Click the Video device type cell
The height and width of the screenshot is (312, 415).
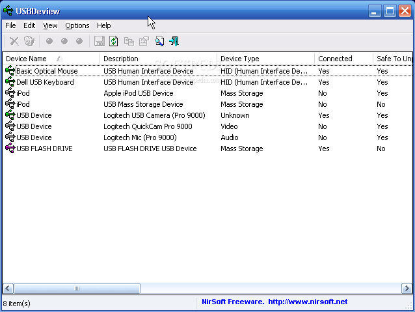point(229,126)
